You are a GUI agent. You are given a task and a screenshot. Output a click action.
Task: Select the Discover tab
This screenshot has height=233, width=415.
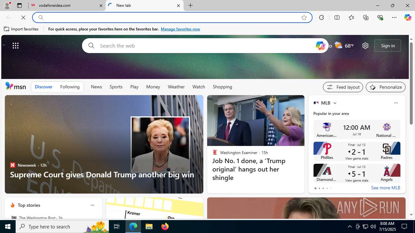click(43, 87)
